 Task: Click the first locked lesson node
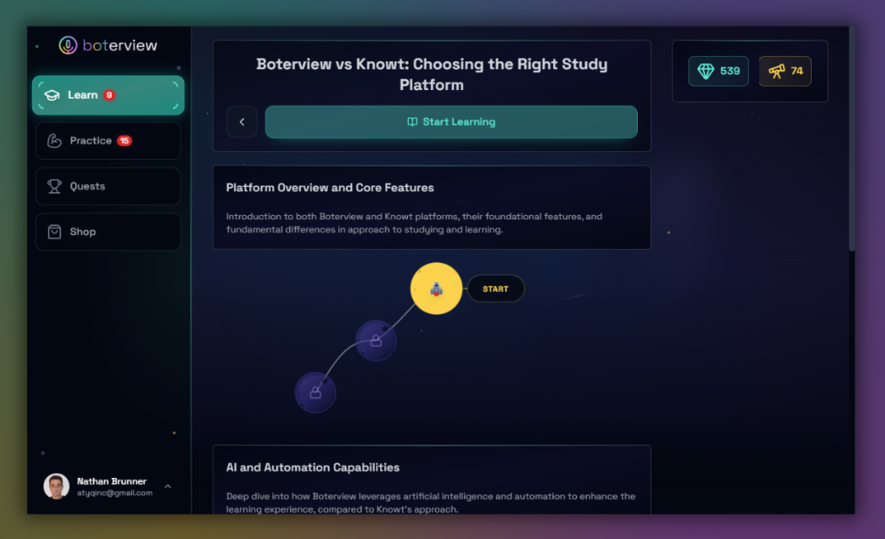point(376,341)
